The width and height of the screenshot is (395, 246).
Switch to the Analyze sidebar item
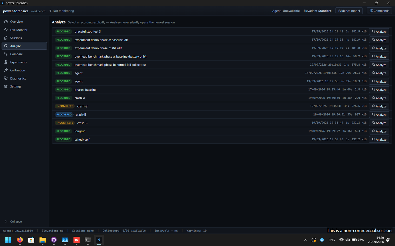point(24,46)
